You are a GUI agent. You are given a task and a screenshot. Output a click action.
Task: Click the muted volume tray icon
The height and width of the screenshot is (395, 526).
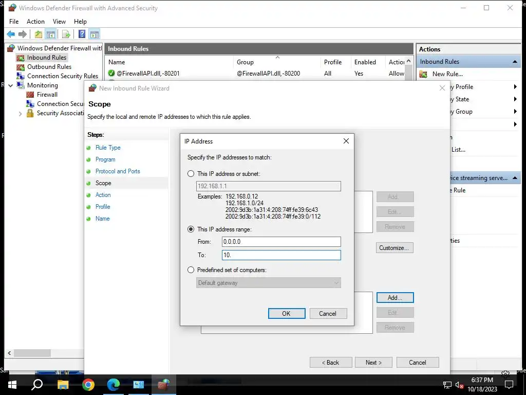(460, 385)
